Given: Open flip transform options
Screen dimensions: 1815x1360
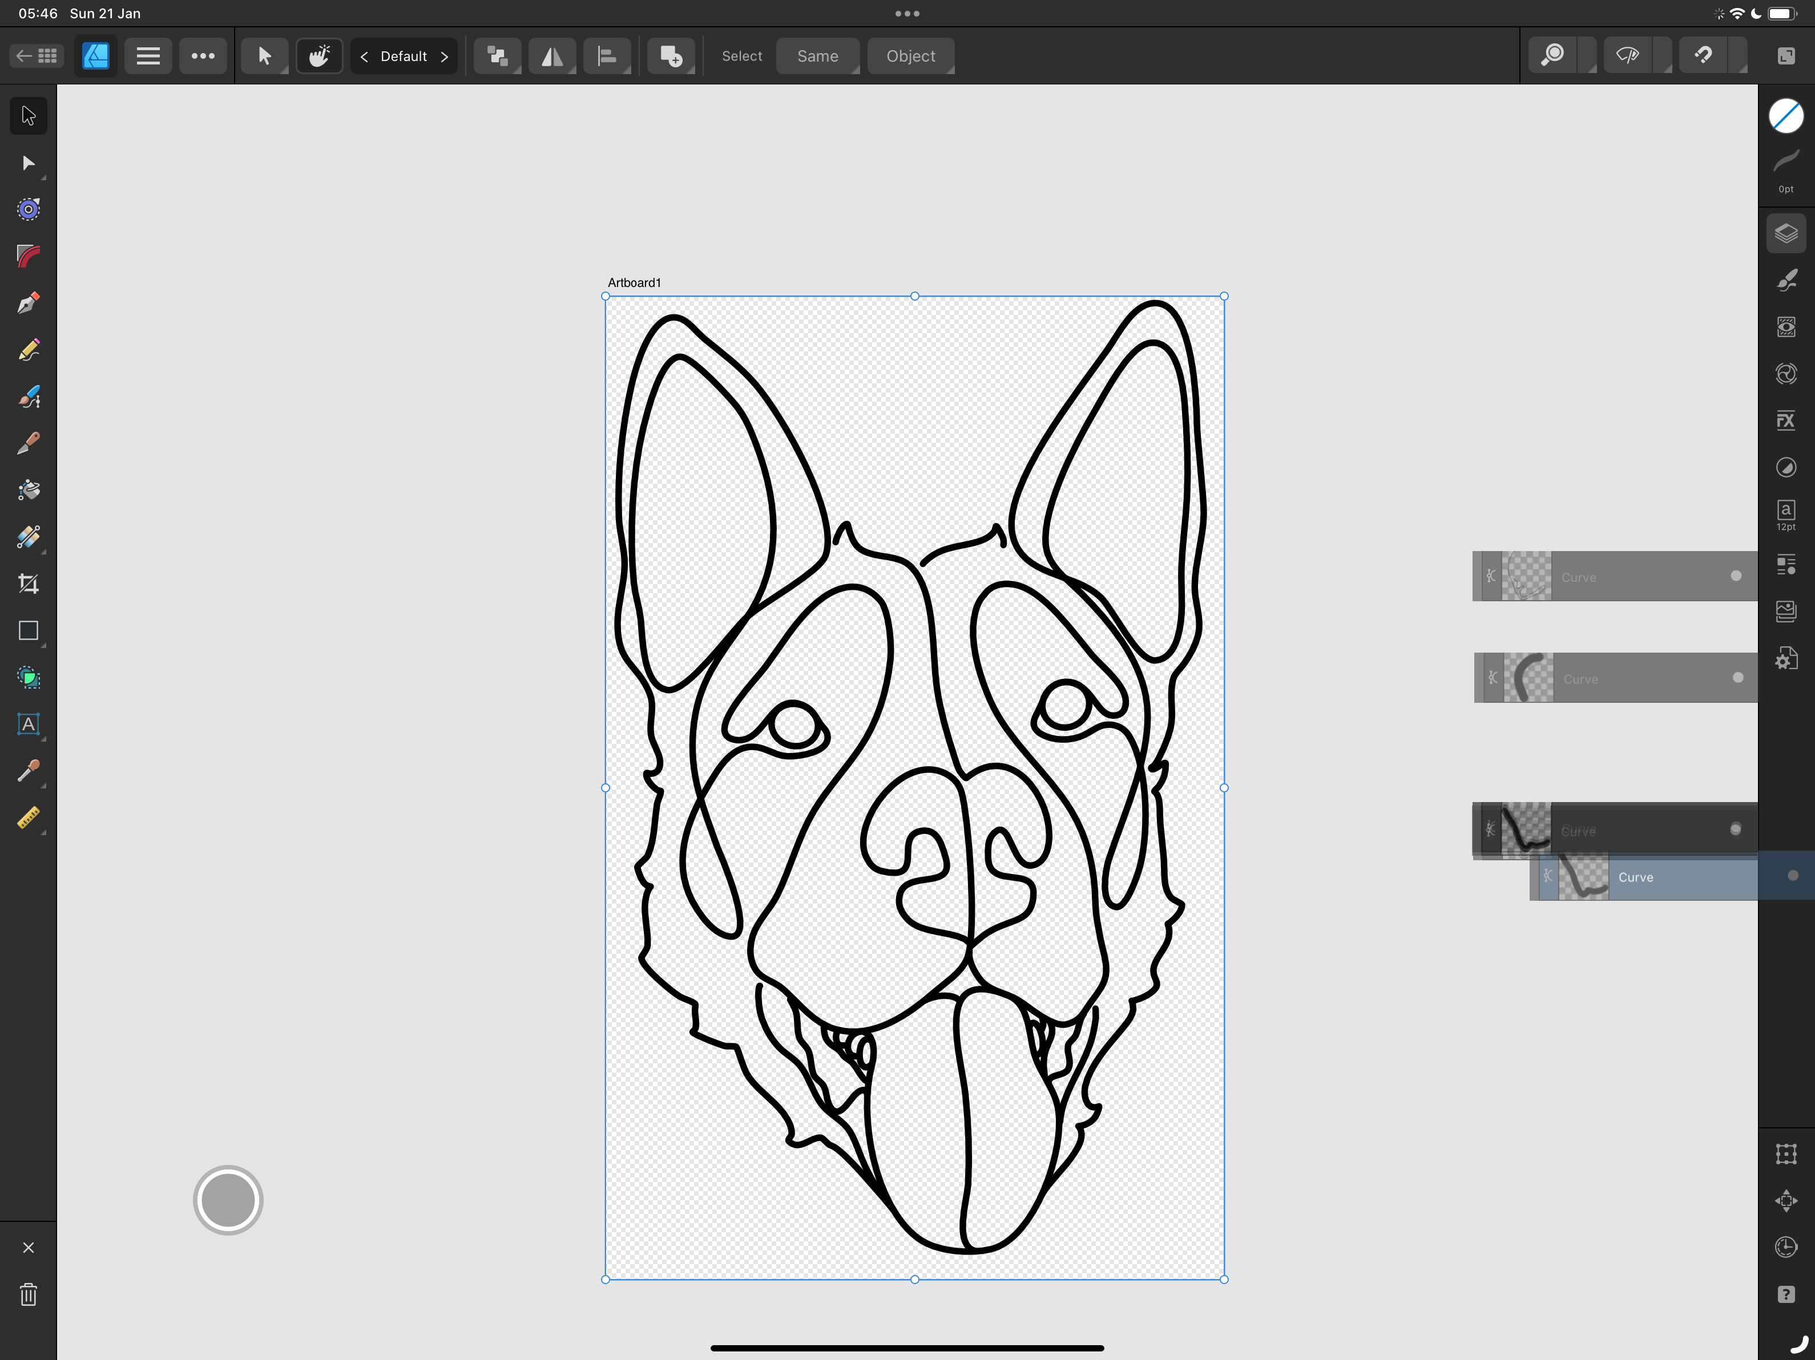Looking at the screenshot, I should click(552, 56).
